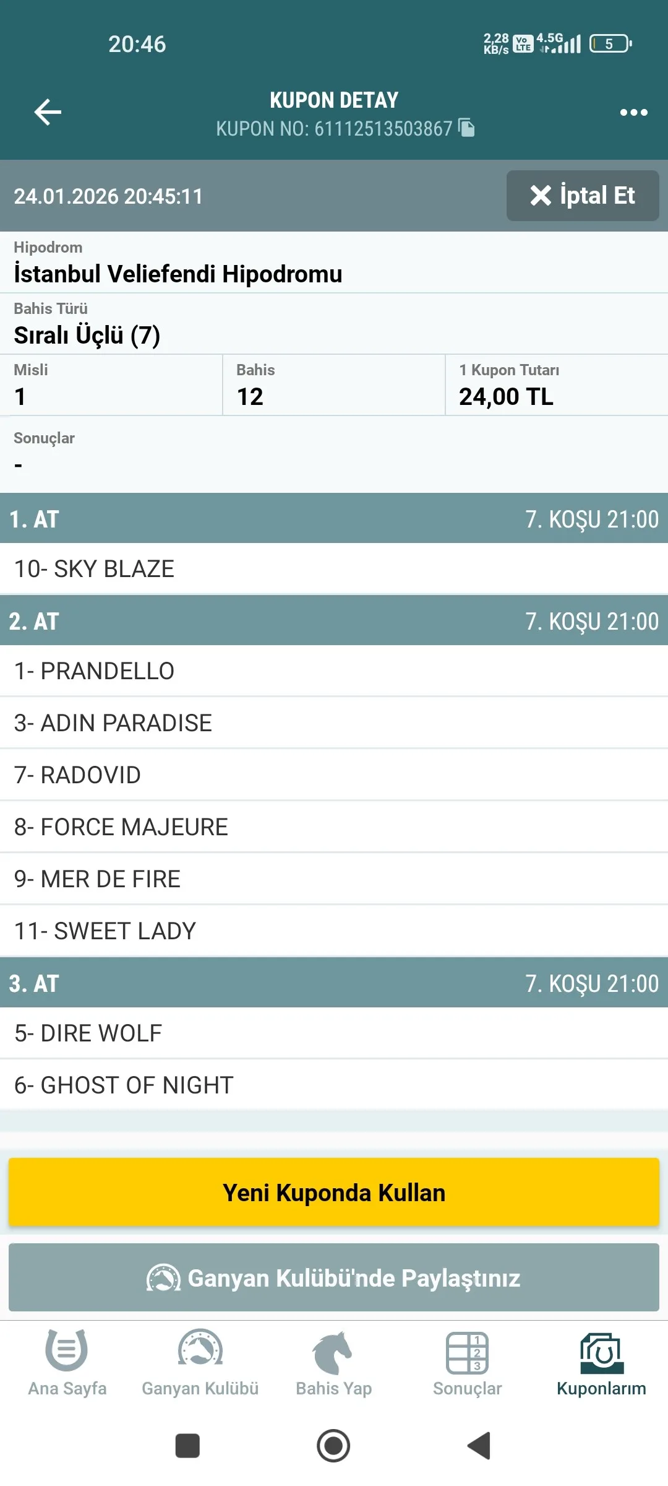Tap the back arrow in header
The width and height of the screenshot is (668, 1486).
[48, 112]
